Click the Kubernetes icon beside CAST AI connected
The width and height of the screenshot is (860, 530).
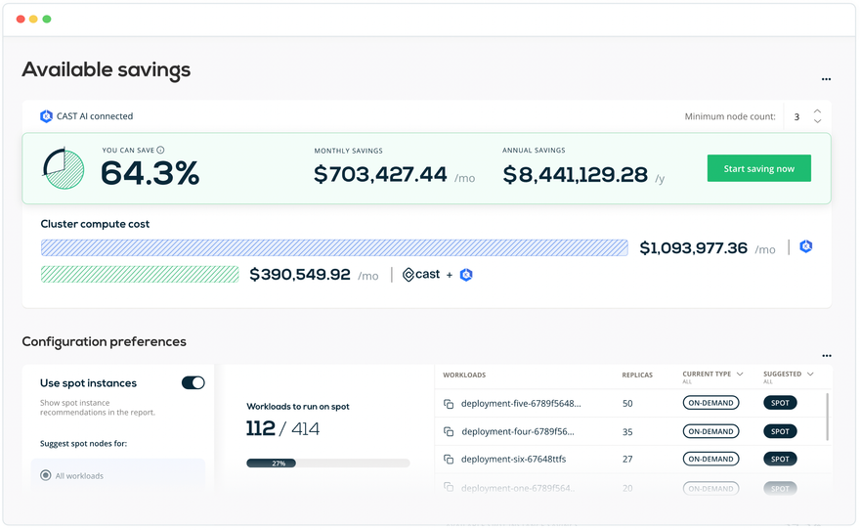coord(46,116)
